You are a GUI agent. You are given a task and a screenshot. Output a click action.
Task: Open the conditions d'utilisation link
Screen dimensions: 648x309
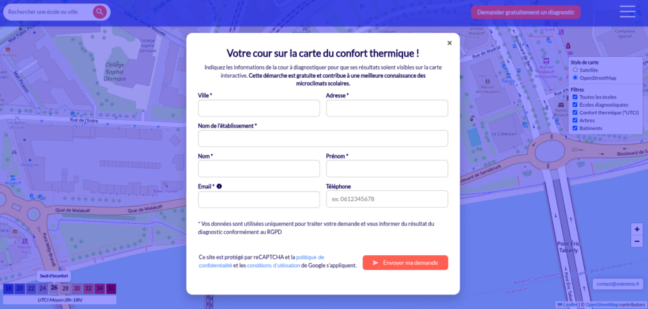pyautogui.click(x=273, y=265)
